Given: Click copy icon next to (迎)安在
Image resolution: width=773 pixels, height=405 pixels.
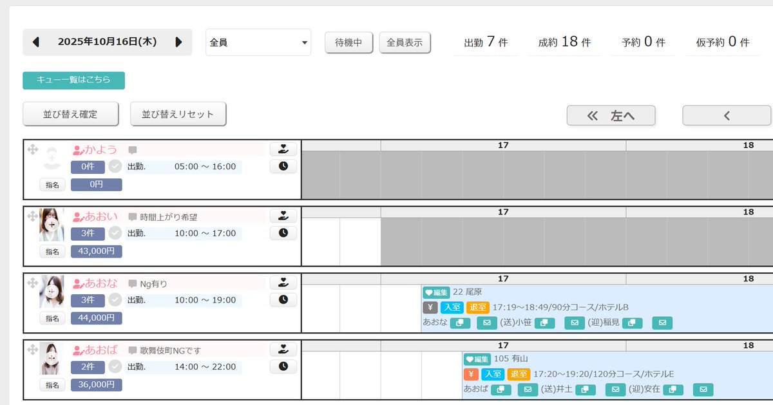Looking at the screenshot, I should [x=673, y=390].
